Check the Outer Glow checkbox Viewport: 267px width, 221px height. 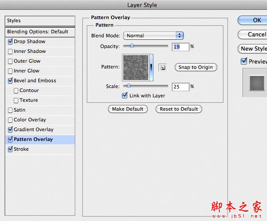pos(10,61)
